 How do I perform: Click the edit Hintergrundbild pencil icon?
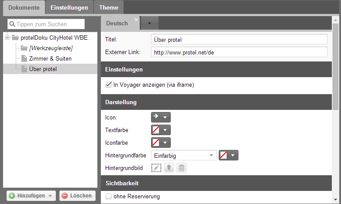[156, 168]
